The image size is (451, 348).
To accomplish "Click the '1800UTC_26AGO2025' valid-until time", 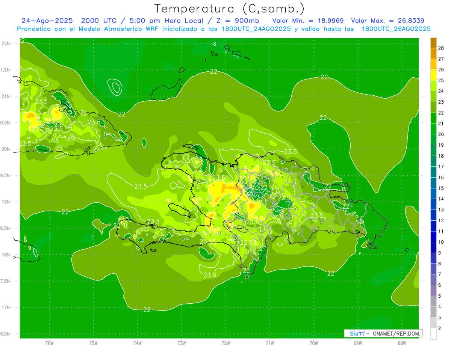I will point(396,29).
